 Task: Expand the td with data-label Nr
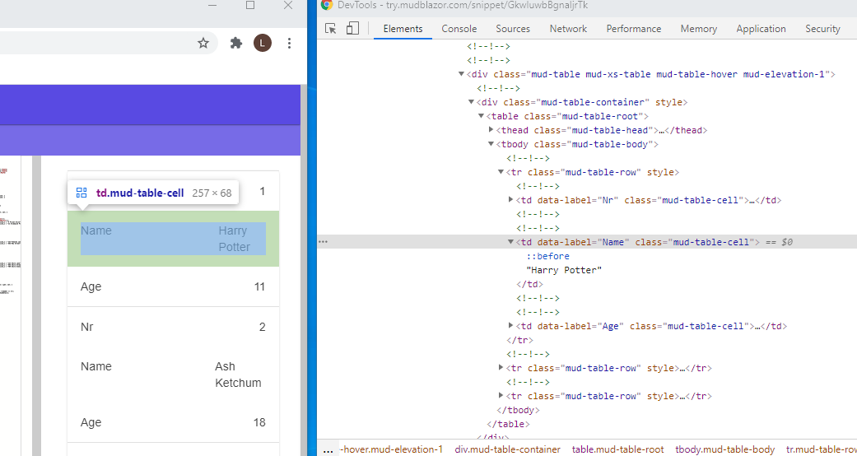click(510, 199)
